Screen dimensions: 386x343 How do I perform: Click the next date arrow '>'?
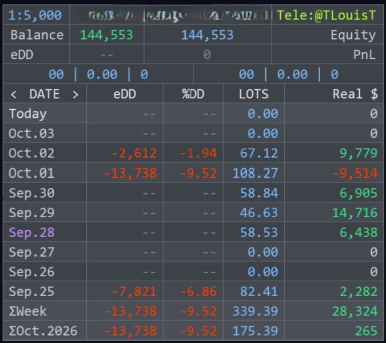click(75, 94)
